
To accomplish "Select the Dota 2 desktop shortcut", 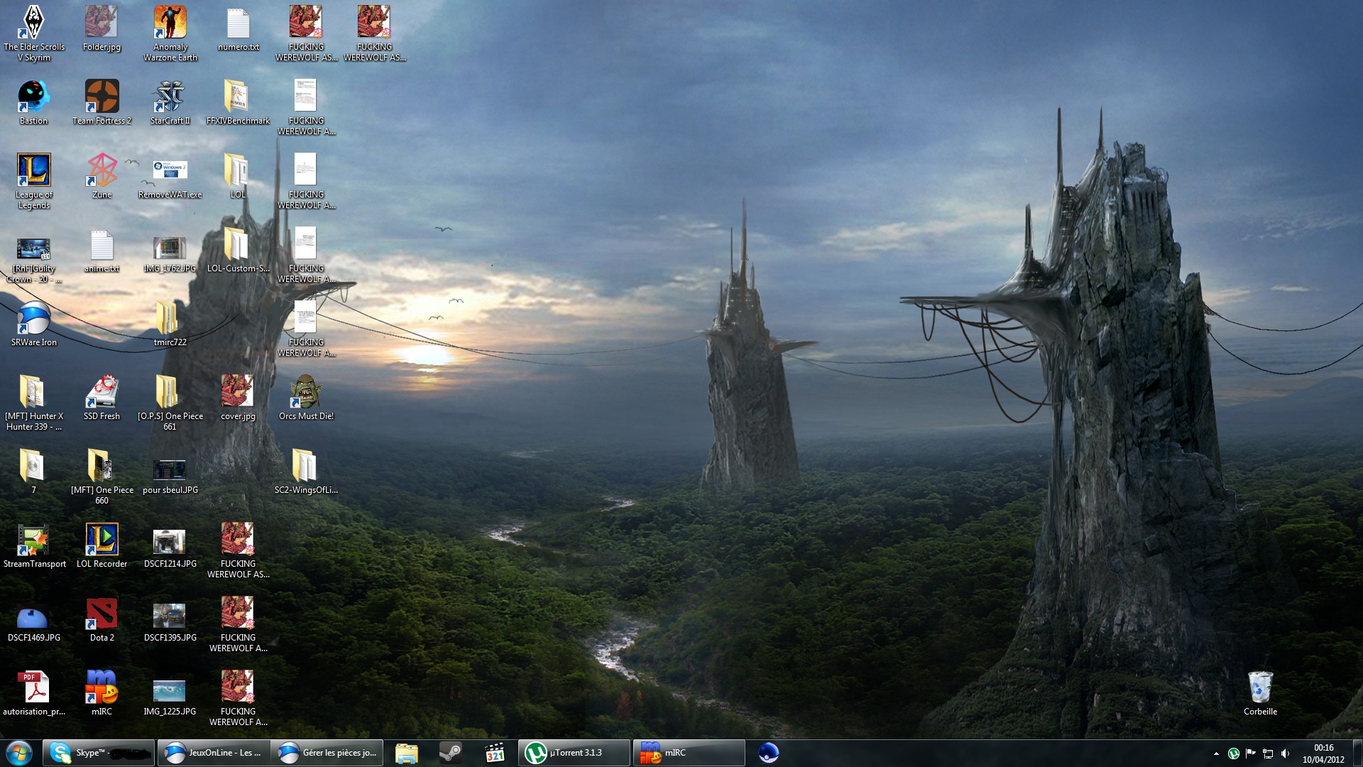I will [x=102, y=619].
